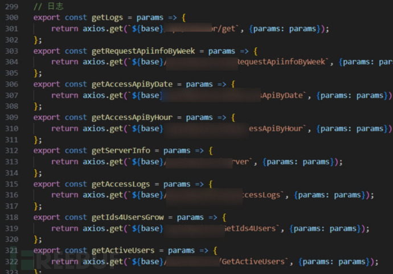Click the opening brace ending line 321

pyautogui.click(x=215, y=251)
